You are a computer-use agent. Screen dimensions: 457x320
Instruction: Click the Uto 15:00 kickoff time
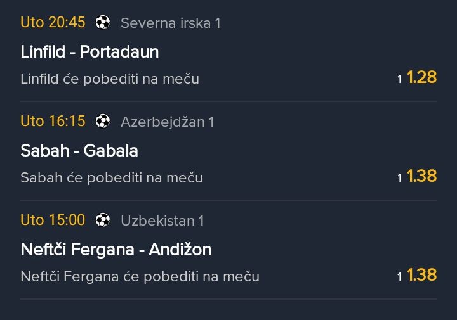(53, 220)
